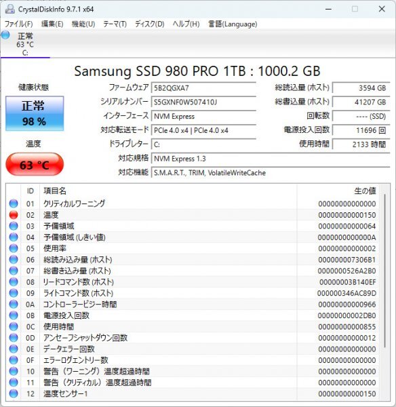Click the blue status circle next to 使用率
This screenshot has height=407, width=396.
point(14,248)
